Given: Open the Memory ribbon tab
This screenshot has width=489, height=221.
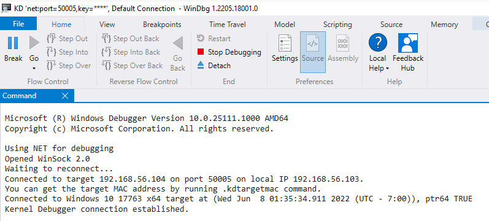Looking at the screenshot, I should (x=444, y=25).
